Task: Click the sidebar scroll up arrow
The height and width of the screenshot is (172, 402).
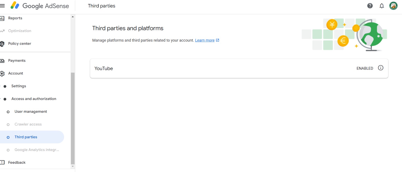Action: coord(73,17)
